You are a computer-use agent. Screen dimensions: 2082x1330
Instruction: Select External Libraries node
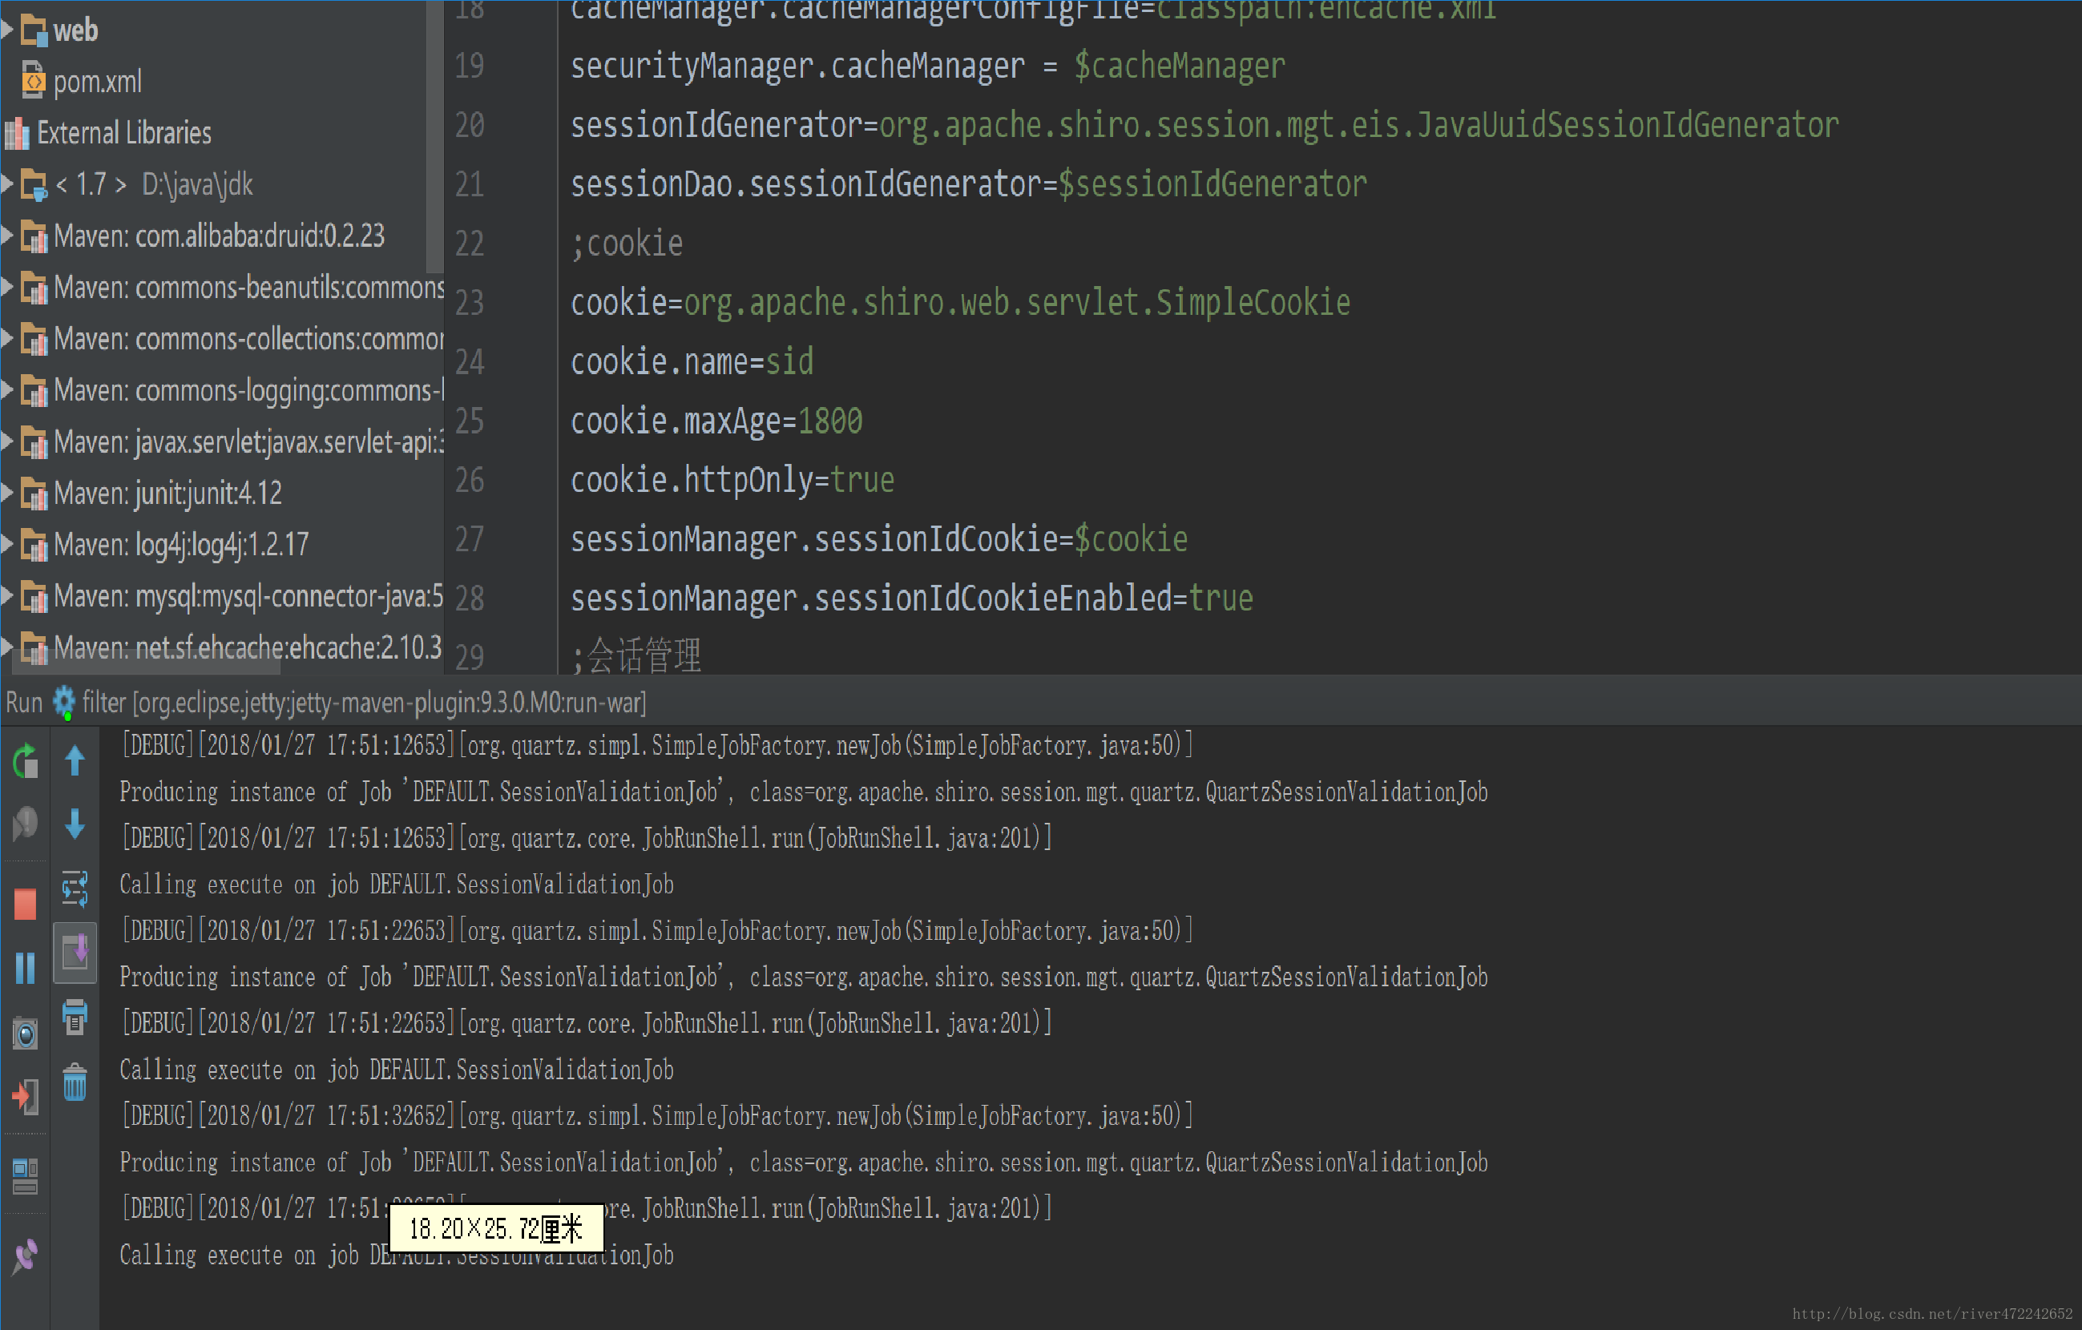123,133
